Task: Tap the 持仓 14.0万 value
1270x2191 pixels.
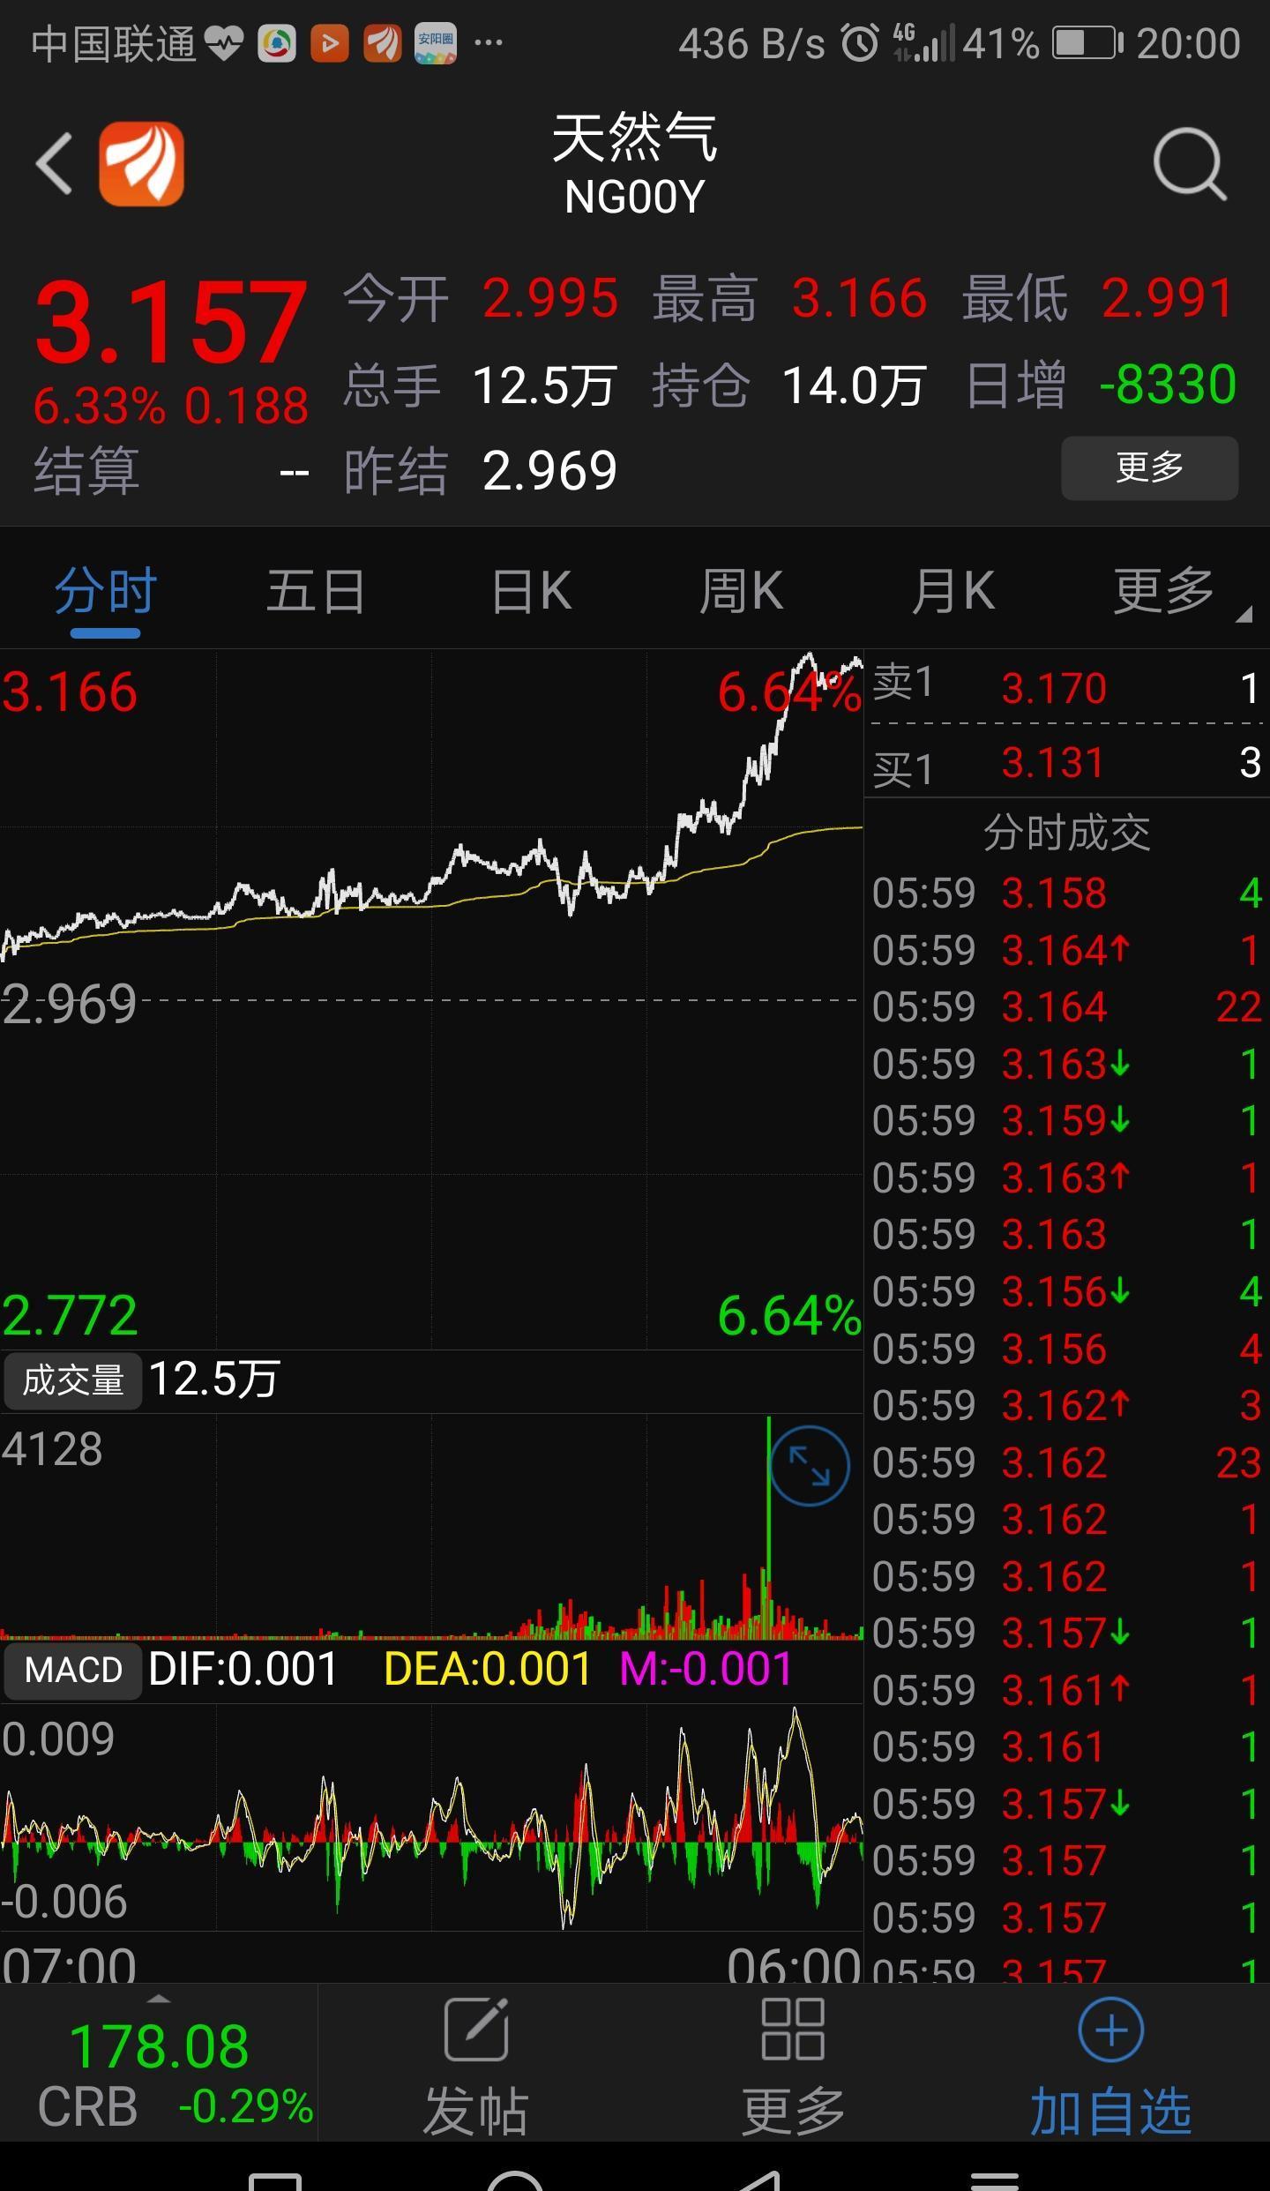Action: (854, 385)
